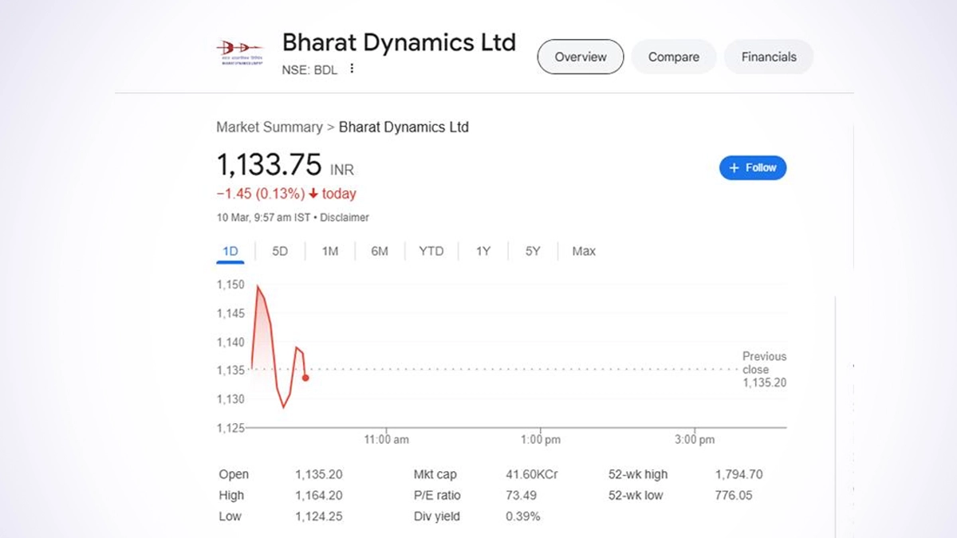The width and height of the screenshot is (957, 538).
Task: Show the 1M price chart
Action: 330,251
